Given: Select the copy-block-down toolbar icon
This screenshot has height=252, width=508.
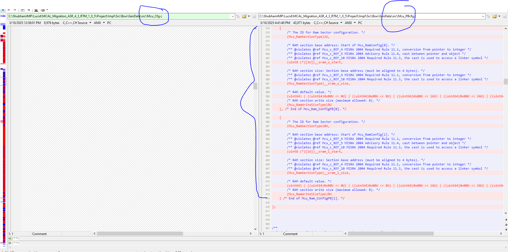Looking at the screenshot, I should point(23,10).
